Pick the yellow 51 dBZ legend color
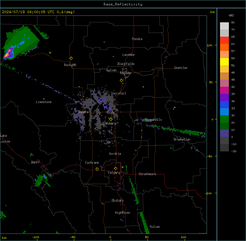The height and width of the screenshot is (241, 246). tap(224, 62)
